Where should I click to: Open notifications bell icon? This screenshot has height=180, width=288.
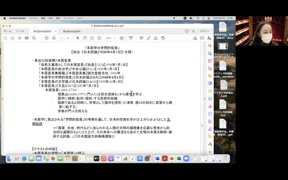(x=193, y=31)
